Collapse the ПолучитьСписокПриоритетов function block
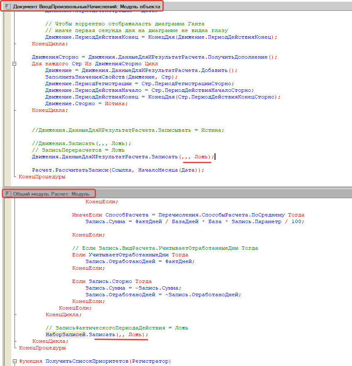 (x=15, y=361)
